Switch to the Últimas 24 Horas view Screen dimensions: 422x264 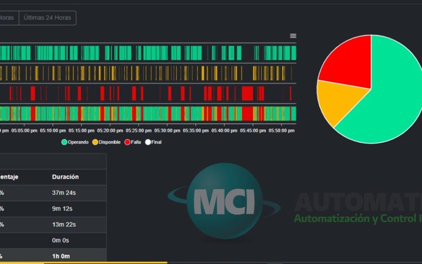(47, 18)
